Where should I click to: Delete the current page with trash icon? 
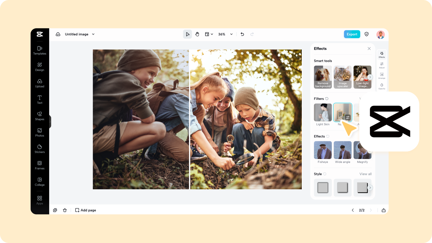coord(65,210)
